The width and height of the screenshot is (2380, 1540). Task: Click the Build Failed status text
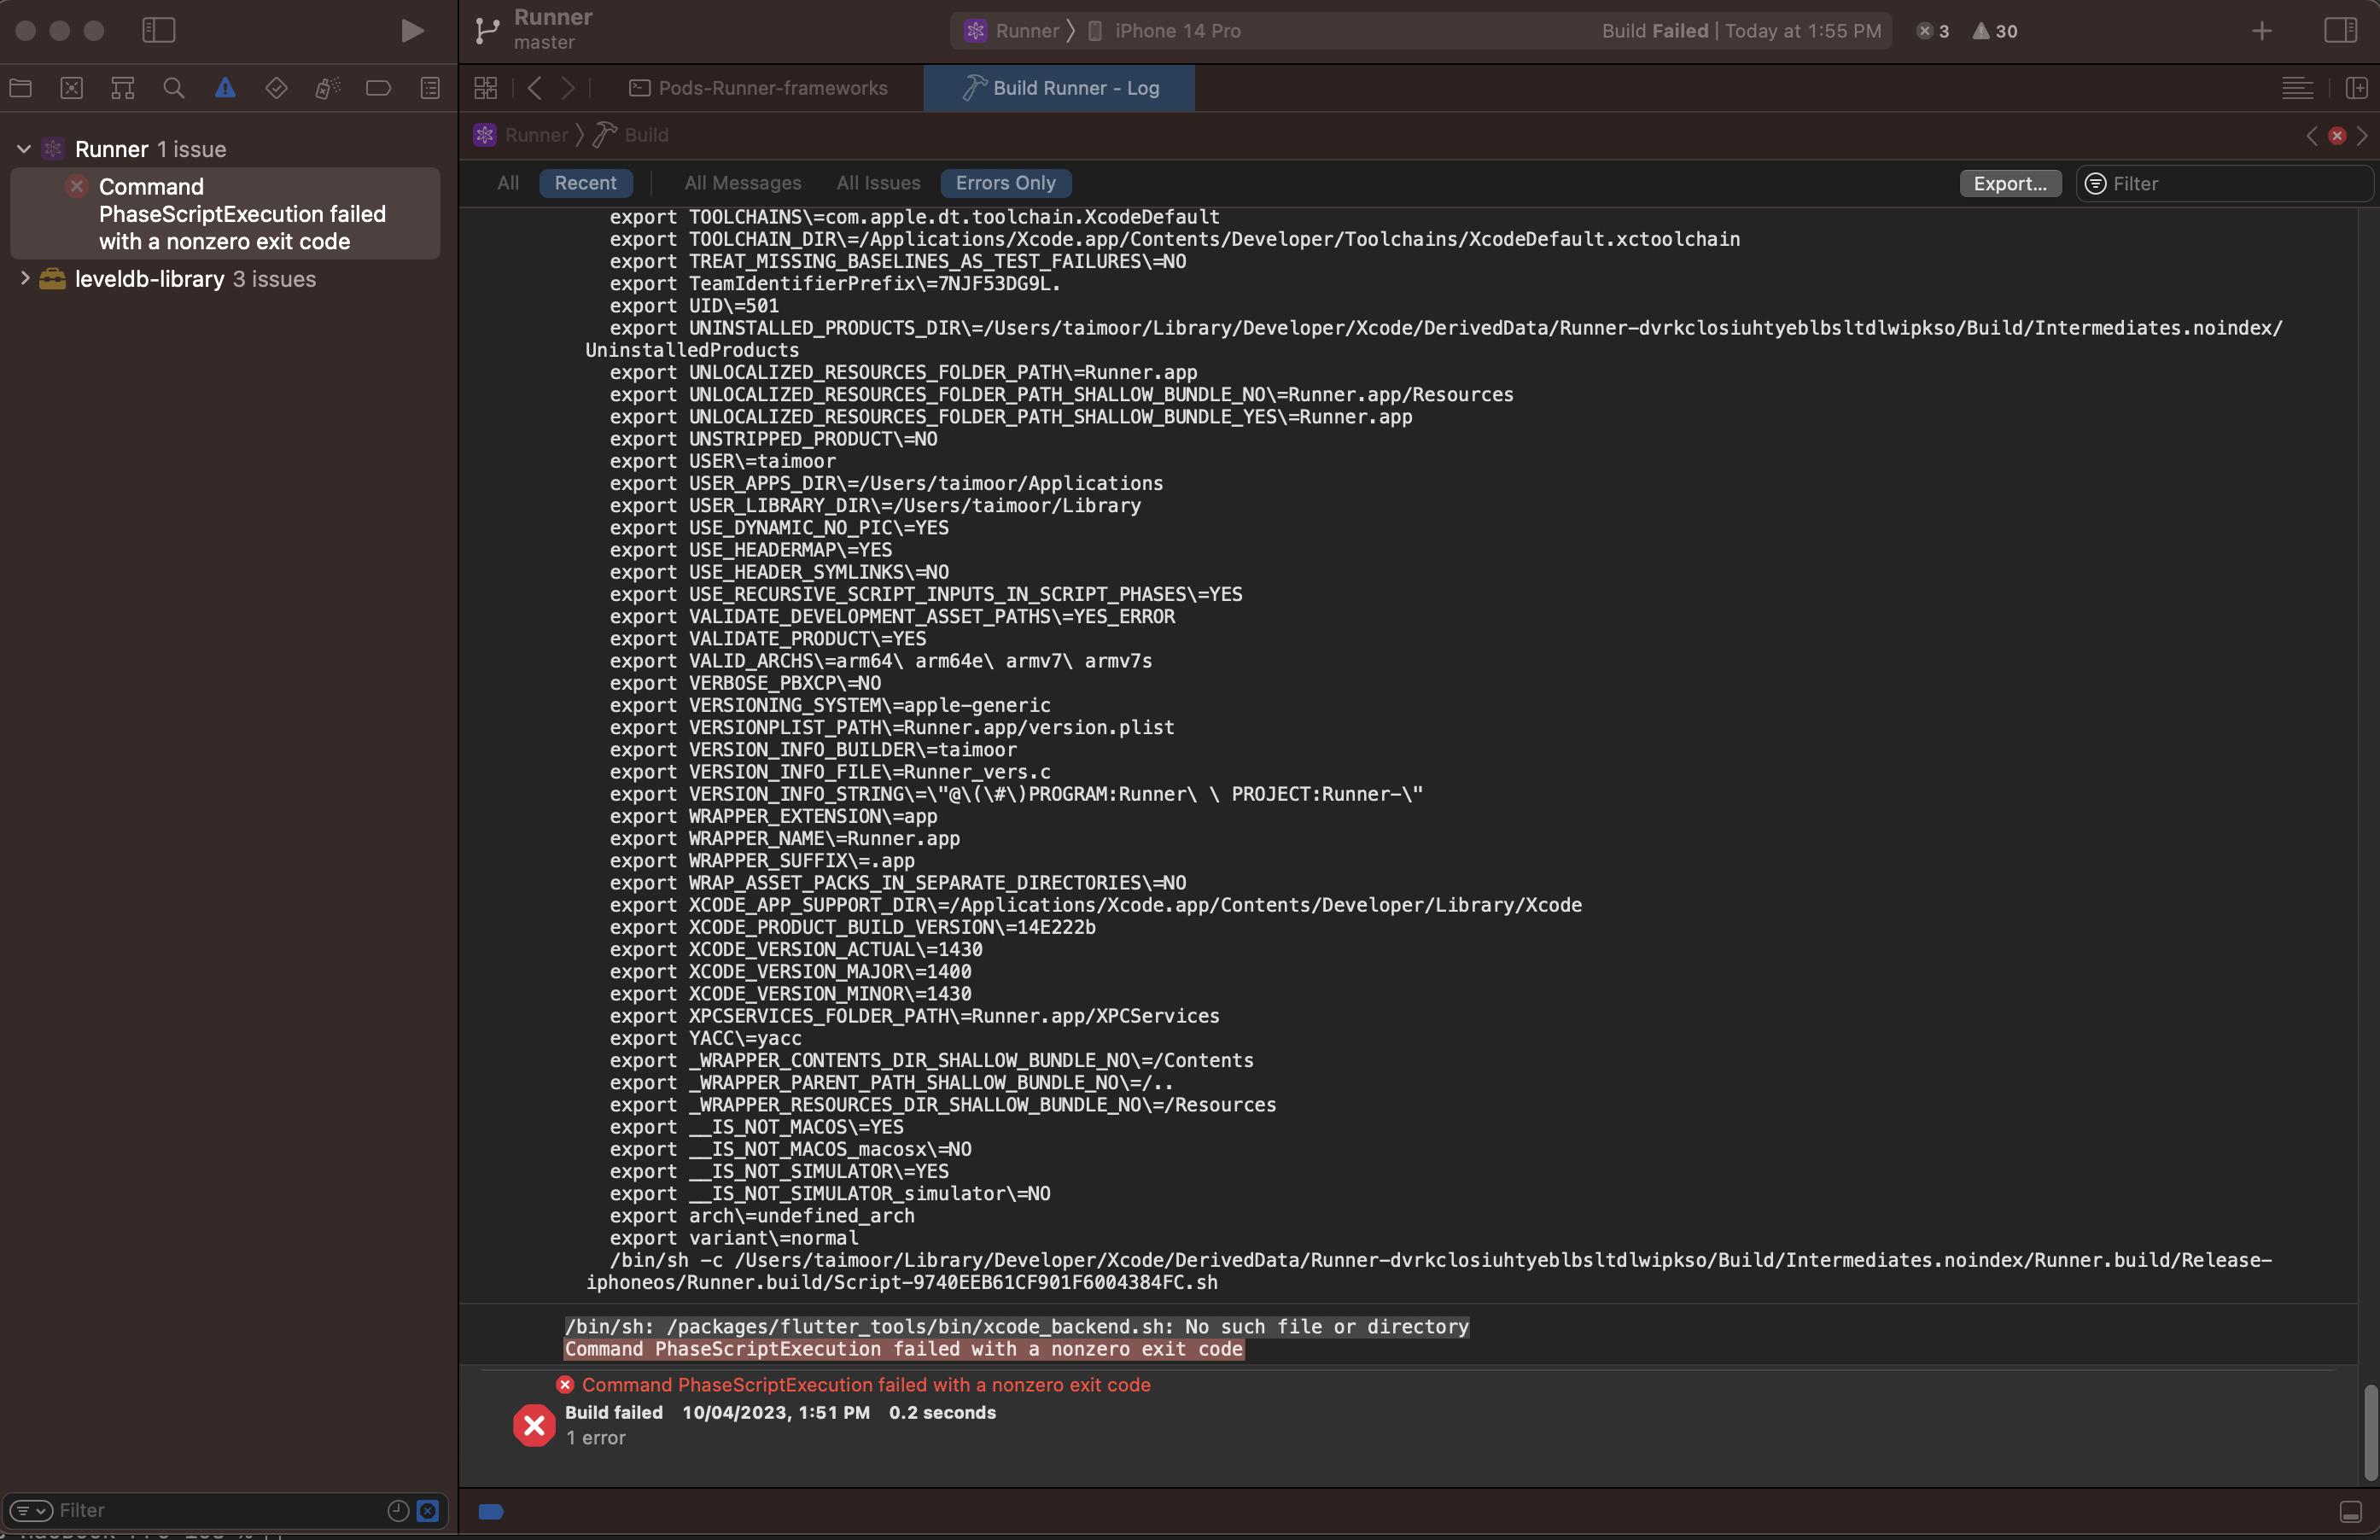point(1654,31)
